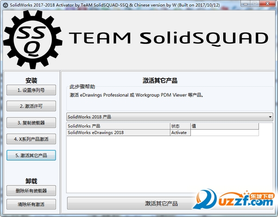Click the '5. 激活其它产品' sidebar button

31,155
